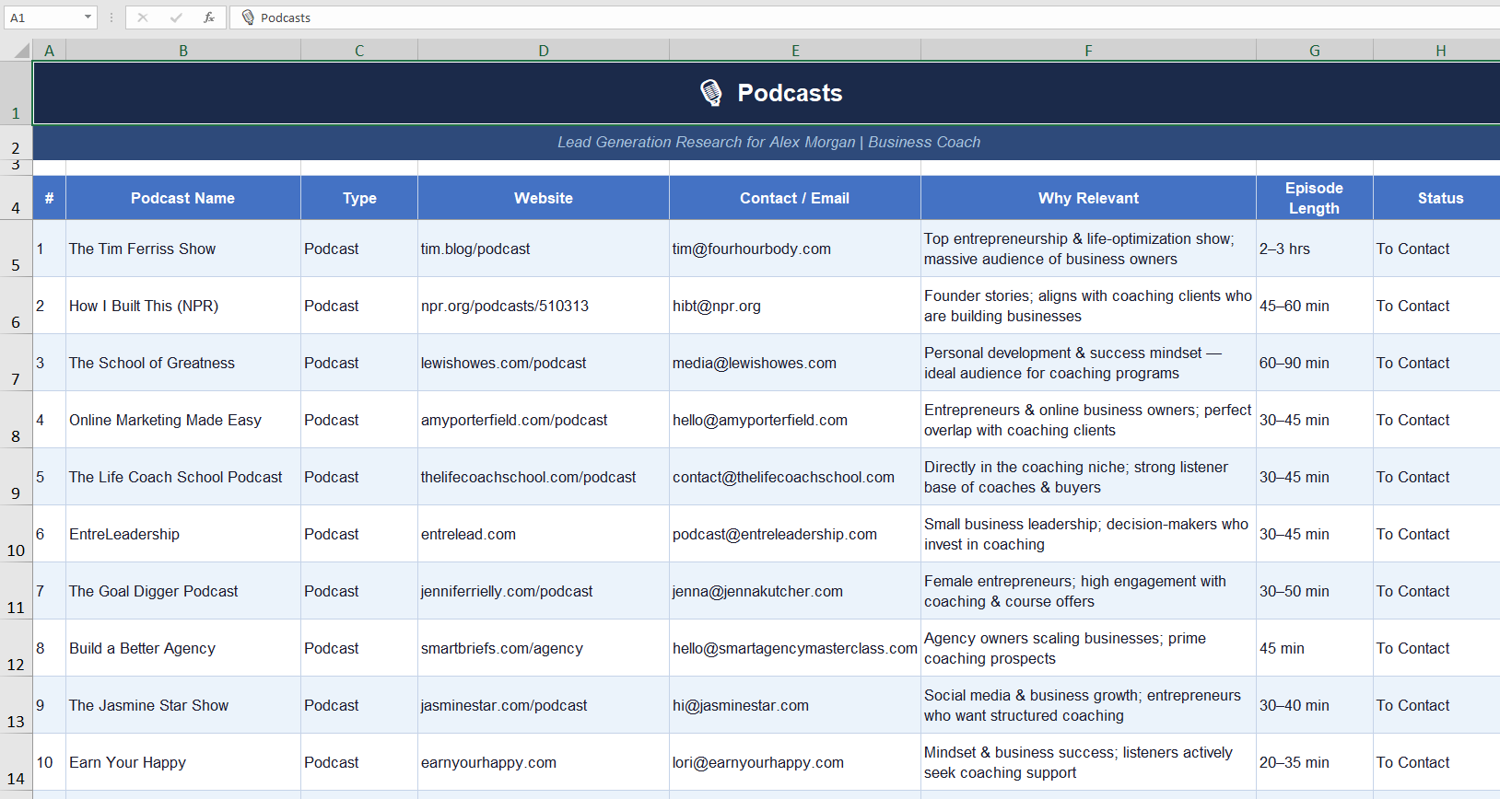Click the Contact / Email header cell

(x=795, y=198)
